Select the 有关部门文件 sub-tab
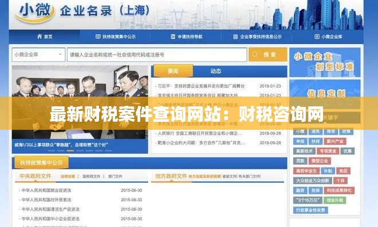 [x=249, y=177]
